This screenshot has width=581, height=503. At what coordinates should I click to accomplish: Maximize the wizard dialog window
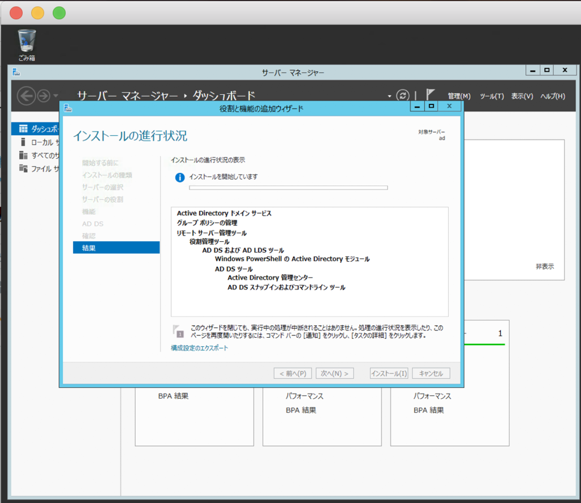coord(431,106)
